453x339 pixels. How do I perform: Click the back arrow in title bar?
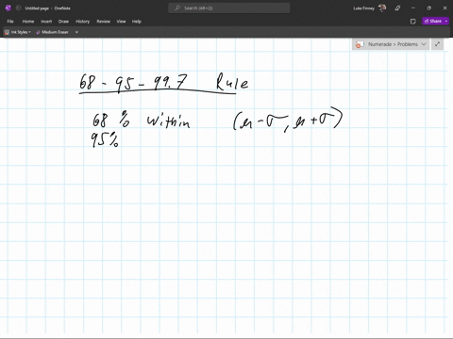tap(18, 8)
